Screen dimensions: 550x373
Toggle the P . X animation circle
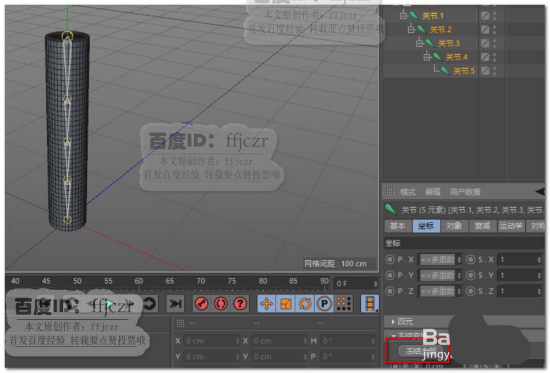(x=390, y=259)
